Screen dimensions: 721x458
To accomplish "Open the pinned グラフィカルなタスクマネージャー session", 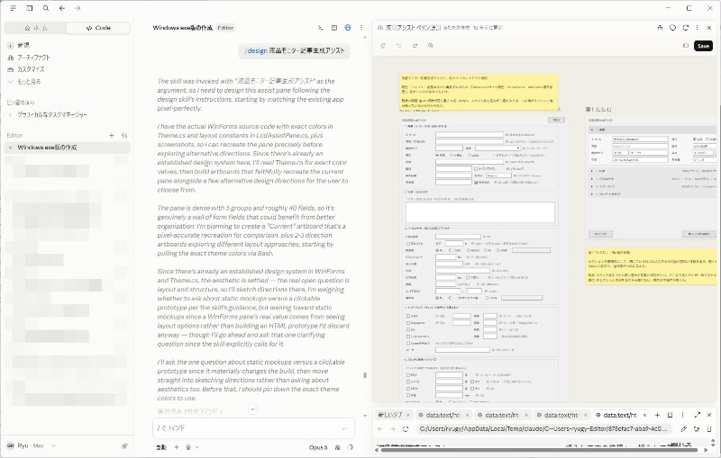I will point(52,115).
